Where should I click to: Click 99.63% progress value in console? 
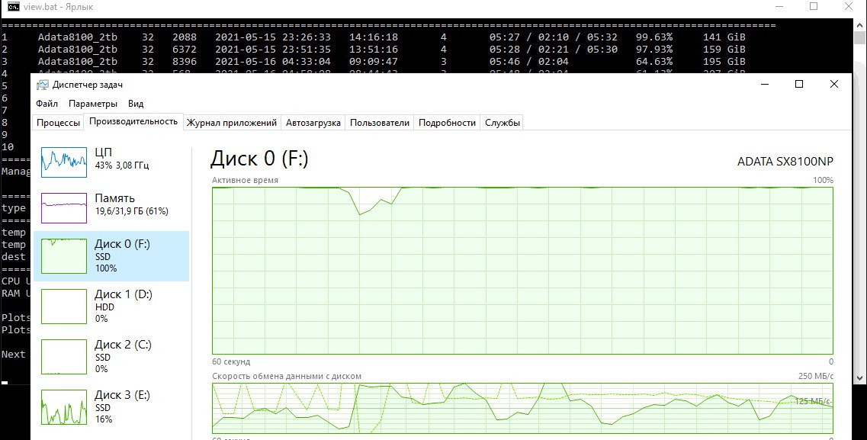click(654, 37)
